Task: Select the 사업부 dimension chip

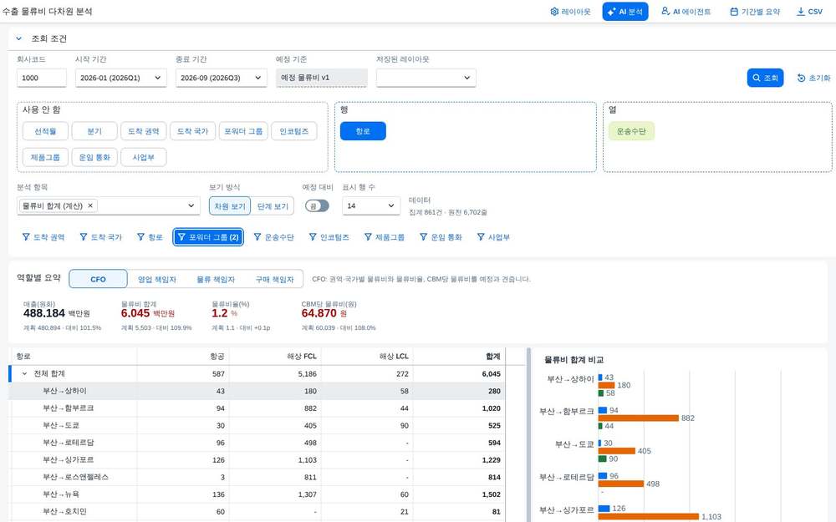Action: [x=144, y=157]
